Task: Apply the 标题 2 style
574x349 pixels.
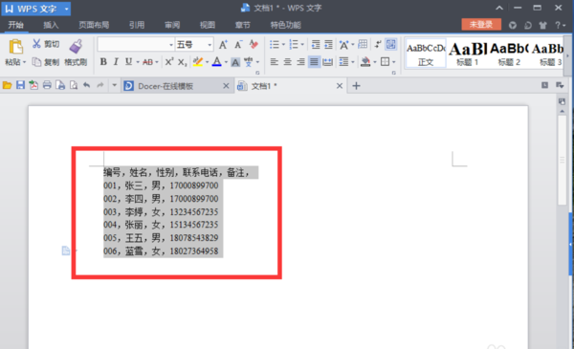Action: pos(509,54)
